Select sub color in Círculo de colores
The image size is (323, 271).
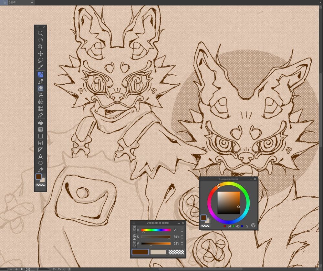click(207, 221)
